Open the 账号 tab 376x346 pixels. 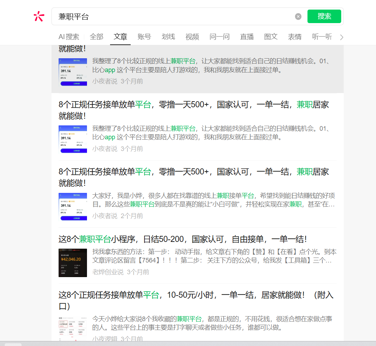pos(145,37)
